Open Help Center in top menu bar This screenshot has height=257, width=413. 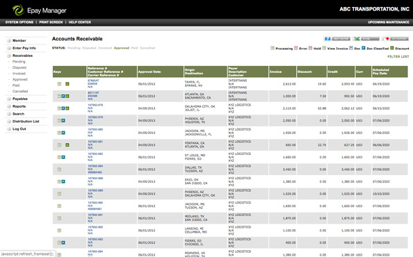pyautogui.click(x=79, y=22)
